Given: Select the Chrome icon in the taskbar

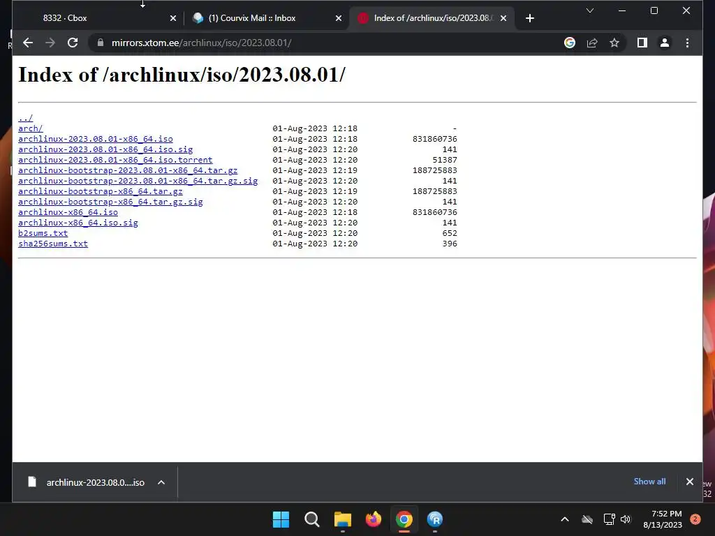Looking at the screenshot, I should pyautogui.click(x=404, y=519).
